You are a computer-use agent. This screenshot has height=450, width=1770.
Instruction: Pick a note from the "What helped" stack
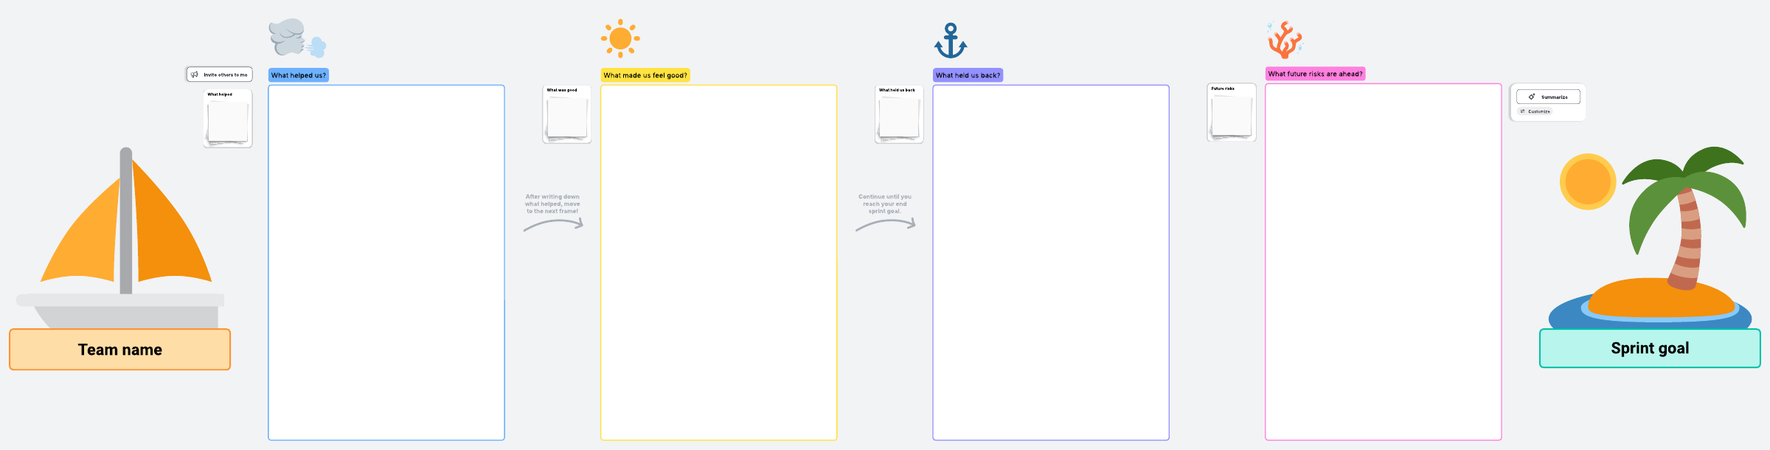(228, 122)
